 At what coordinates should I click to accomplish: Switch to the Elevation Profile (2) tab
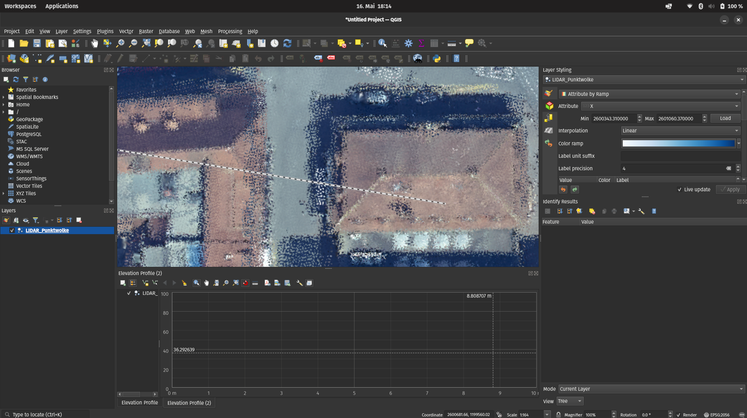[189, 403]
